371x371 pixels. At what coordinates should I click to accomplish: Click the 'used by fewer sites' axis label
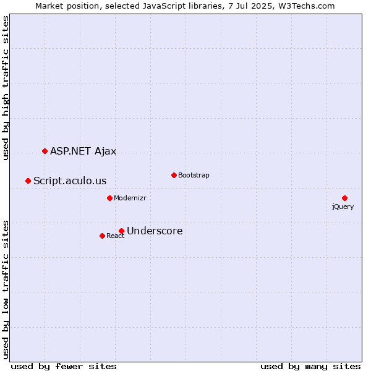pyautogui.click(x=64, y=367)
